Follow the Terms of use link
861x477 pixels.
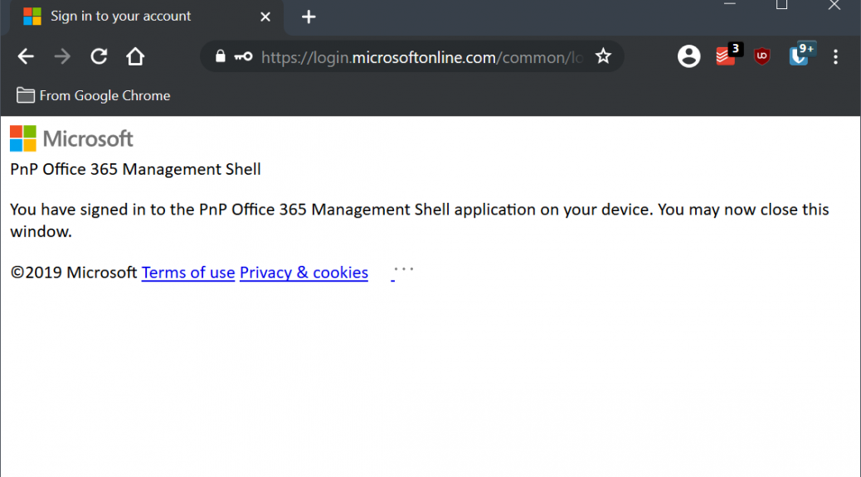click(188, 272)
